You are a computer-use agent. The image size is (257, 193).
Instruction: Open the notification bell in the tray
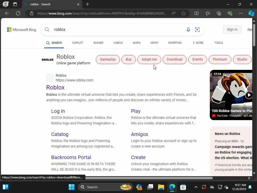point(250,187)
